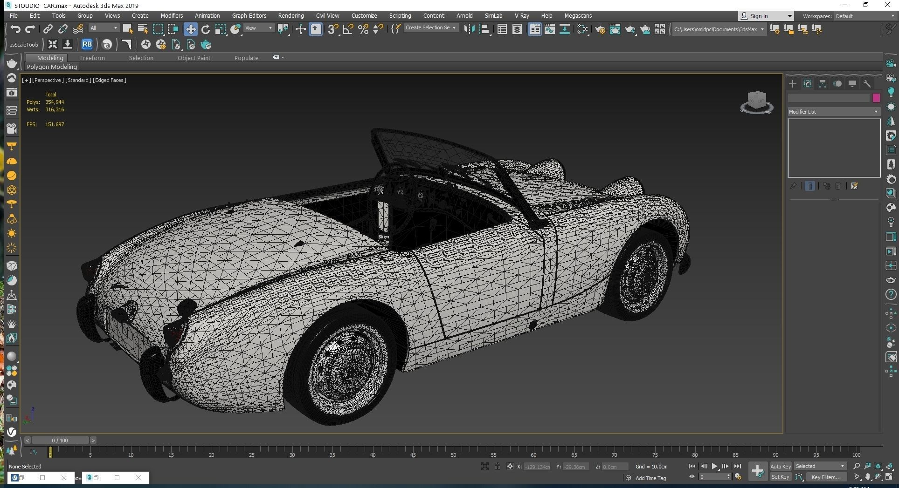The width and height of the screenshot is (899, 488).
Task: Open the Curve Editor icon
Action: (550, 29)
